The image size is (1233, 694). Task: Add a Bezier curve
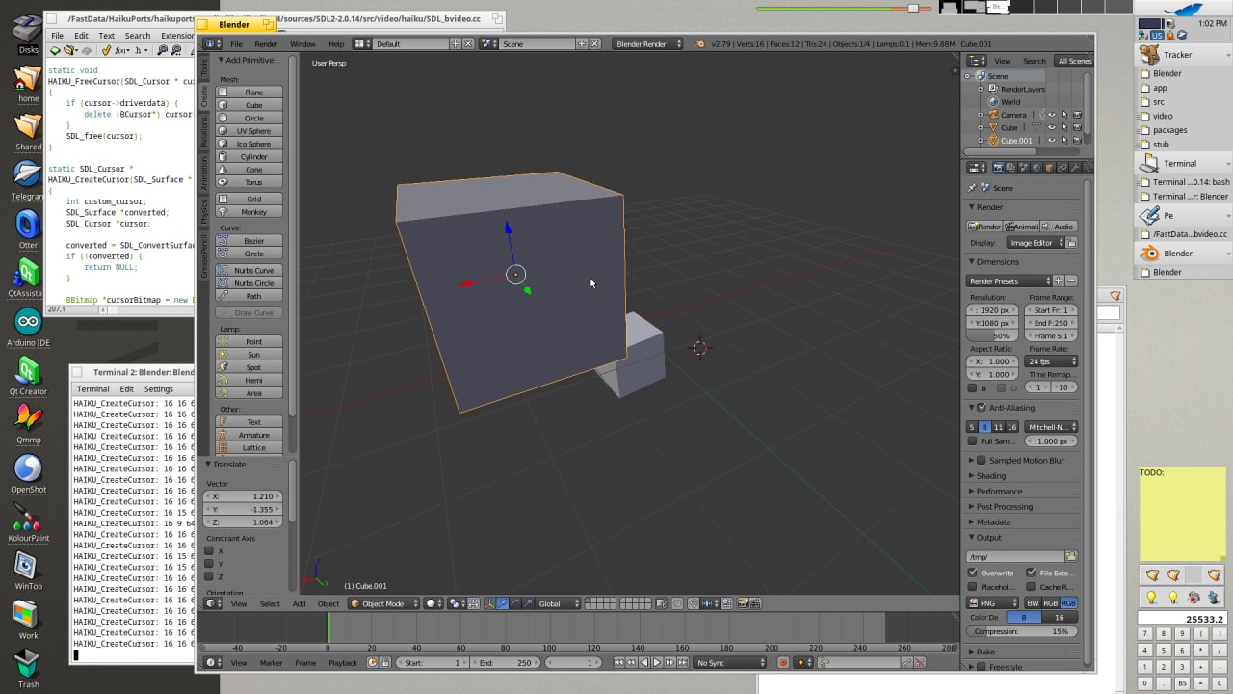coord(249,241)
